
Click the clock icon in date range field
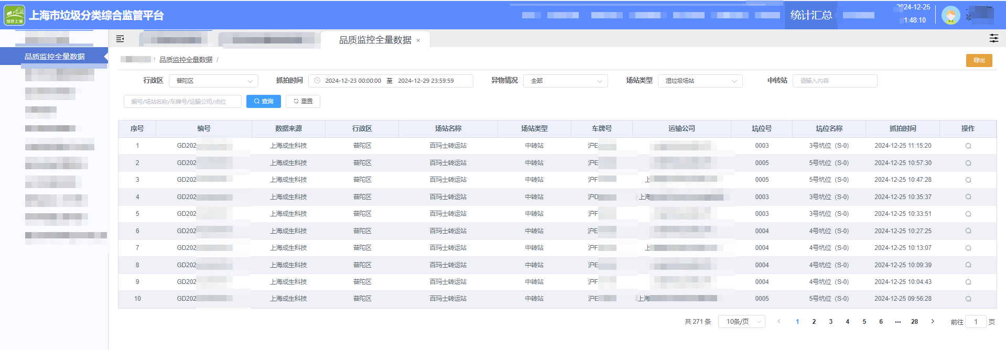point(317,81)
